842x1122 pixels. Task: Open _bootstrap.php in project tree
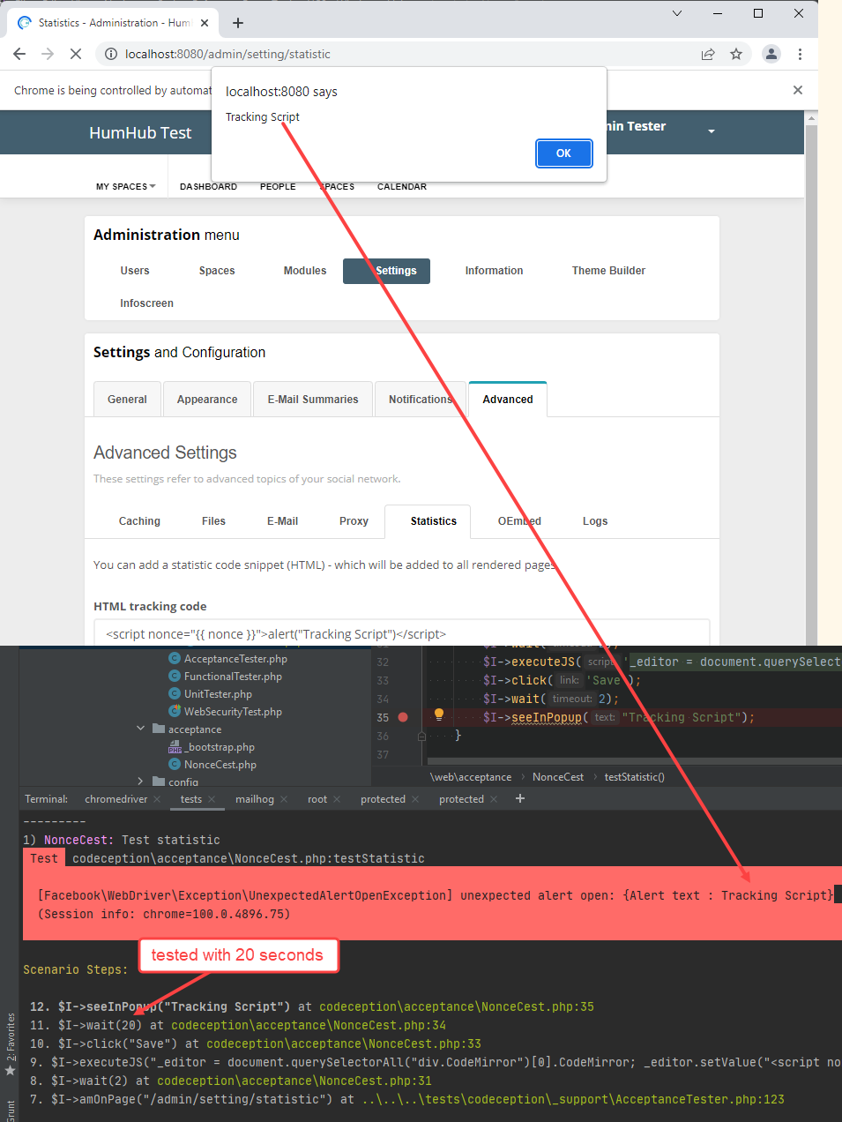tap(220, 747)
